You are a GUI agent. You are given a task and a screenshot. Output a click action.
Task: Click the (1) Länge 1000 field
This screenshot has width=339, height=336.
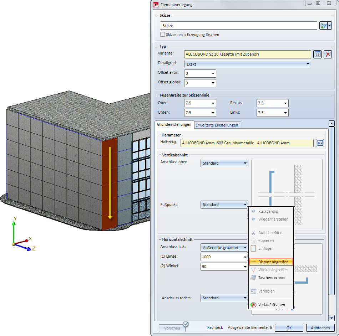224,257
